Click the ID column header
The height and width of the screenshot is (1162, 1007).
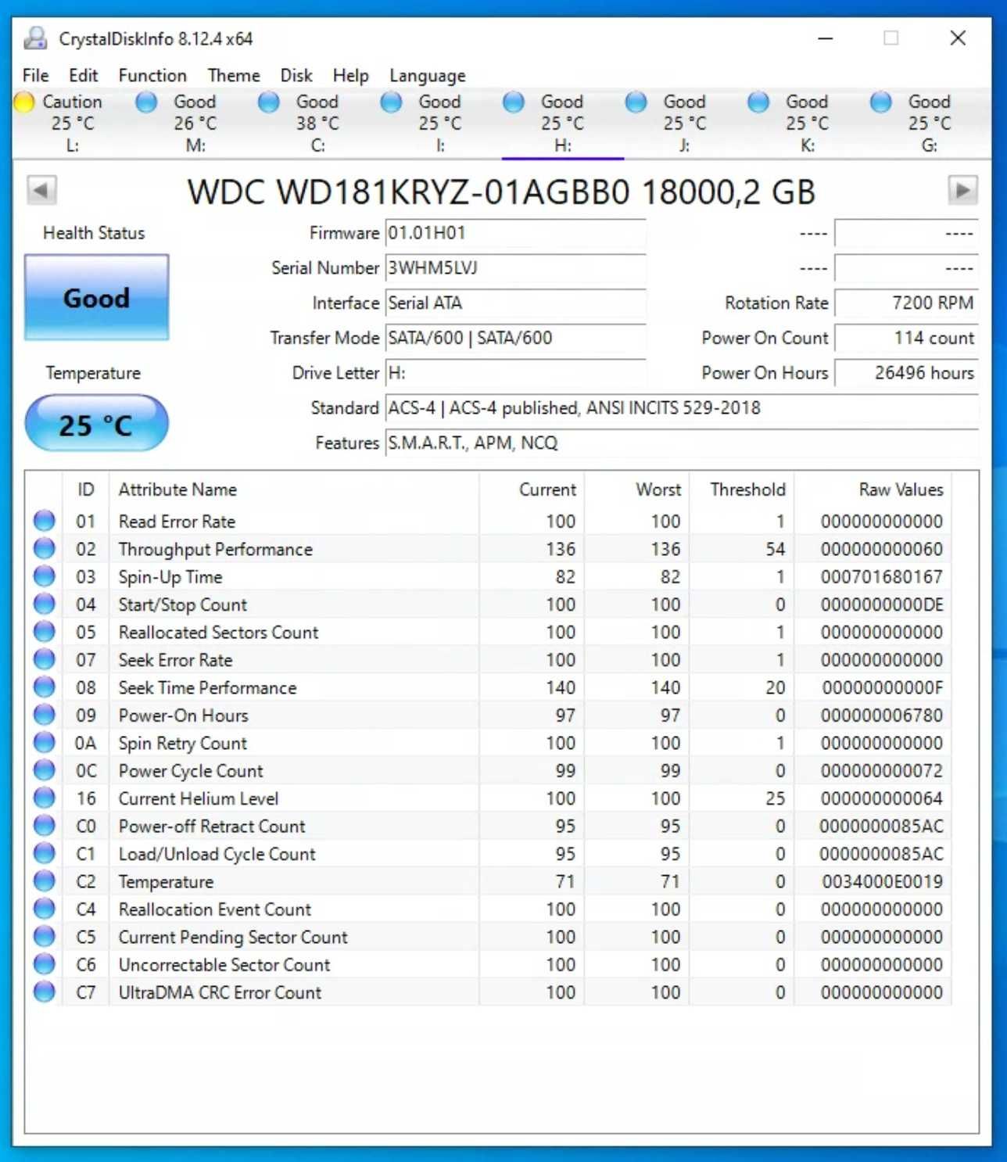[86, 490]
